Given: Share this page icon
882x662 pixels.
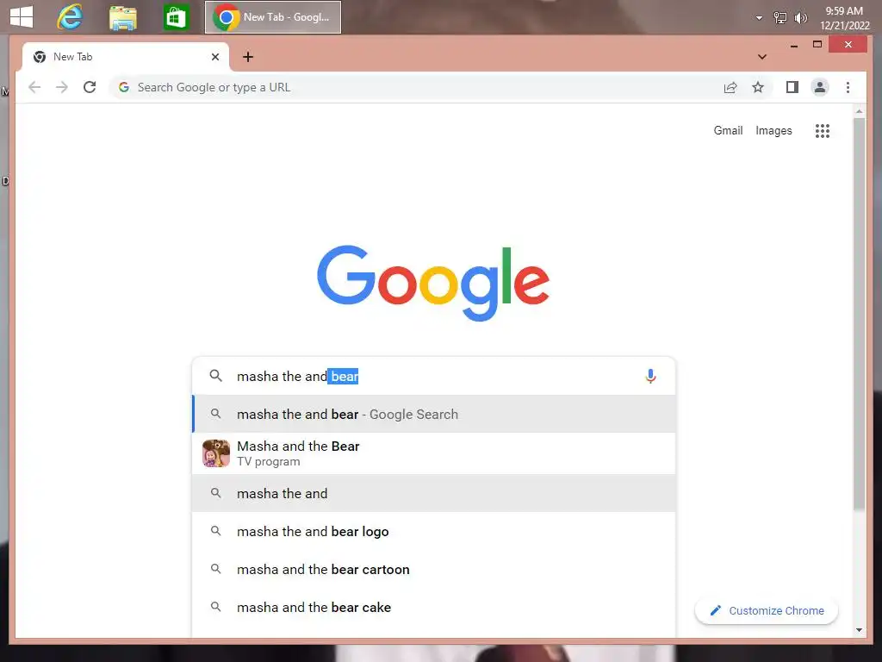Looking at the screenshot, I should [730, 87].
